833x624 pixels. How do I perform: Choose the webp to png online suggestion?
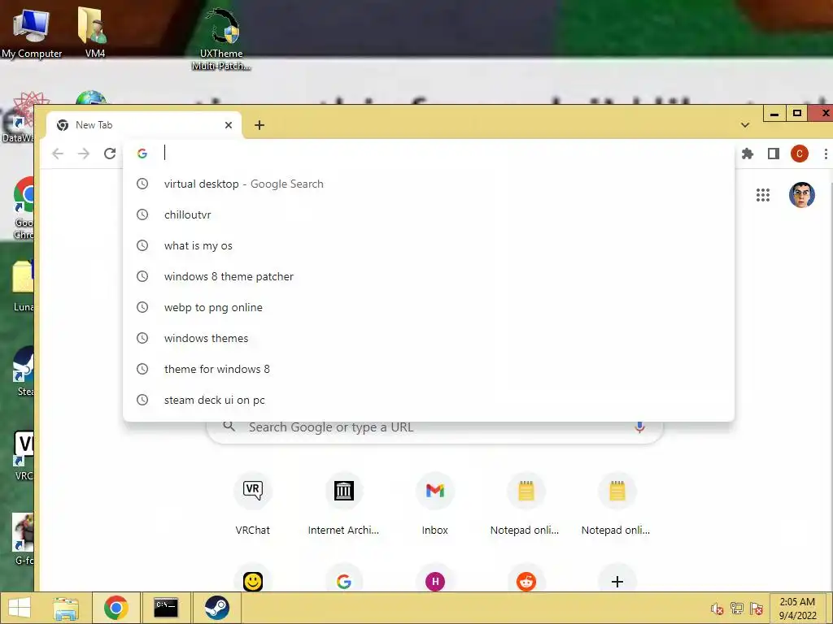click(429, 307)
